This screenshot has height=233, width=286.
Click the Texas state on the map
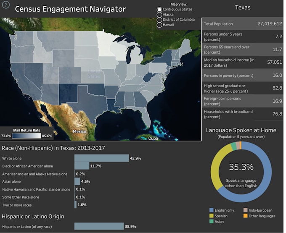pyautogui.click(x=91, y=104)
